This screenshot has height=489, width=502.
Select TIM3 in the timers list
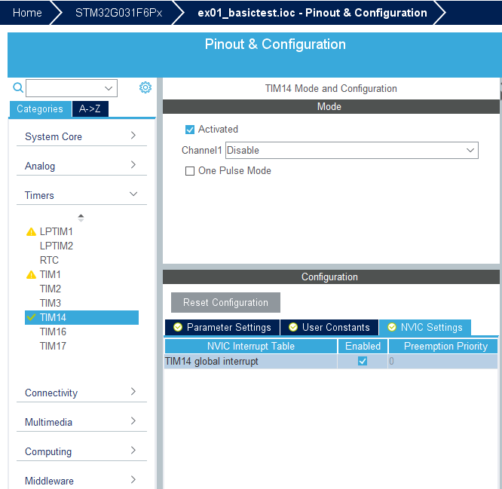[x=51, y=303]
